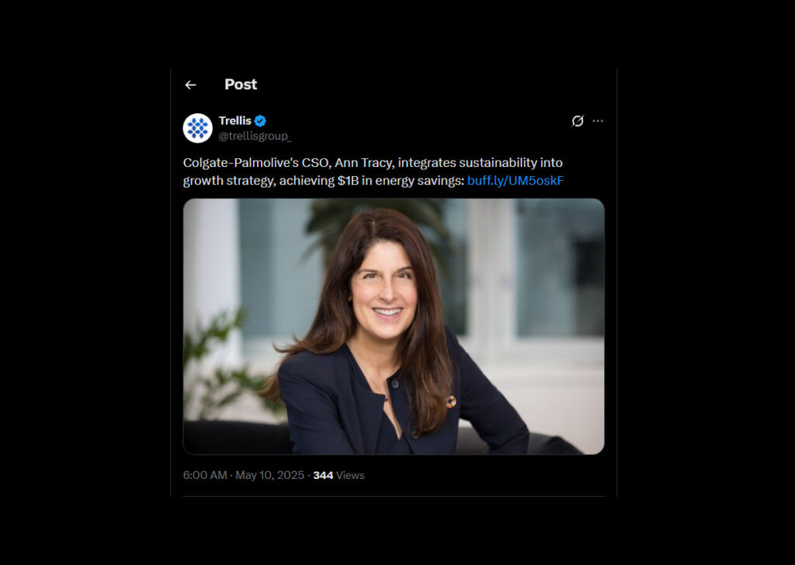The image size is (795, 565).
Task: Open the three-dot More options menu
Action: pos(598,121)
